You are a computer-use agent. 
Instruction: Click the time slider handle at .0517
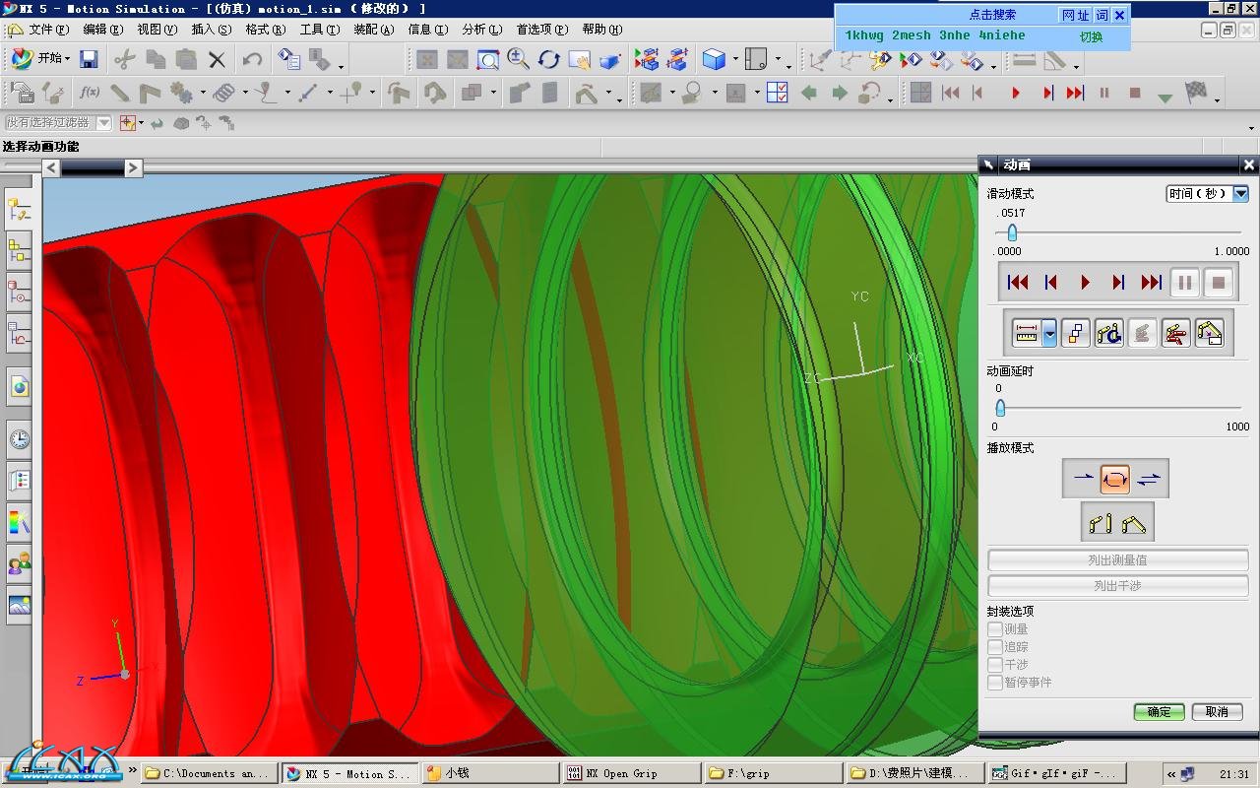[1012, 233]
